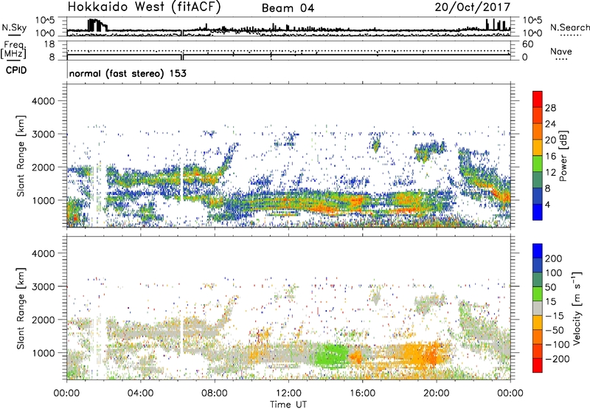Click 'Slant Range [km]' label of power panel
Image resolution: width=590 pixels, height=409 pixels.
click(21, 156)
